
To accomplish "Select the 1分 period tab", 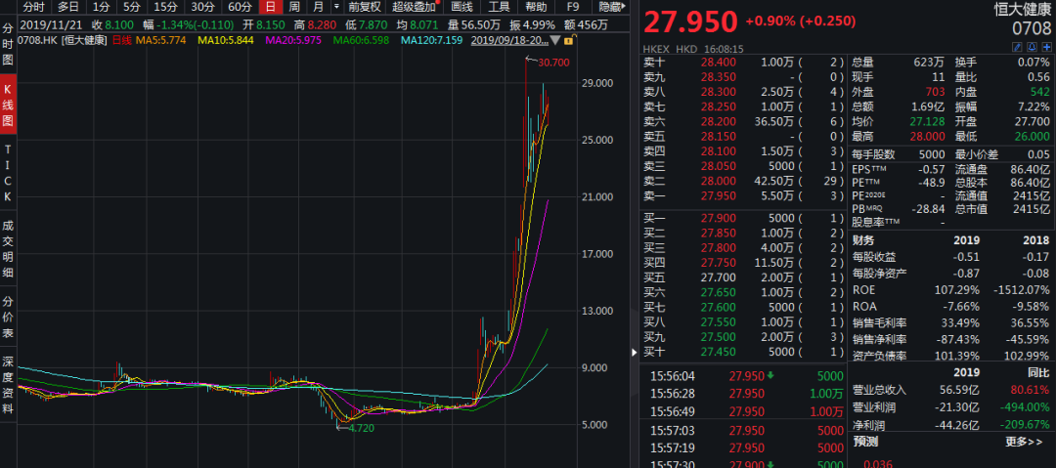I will (101, 8).
